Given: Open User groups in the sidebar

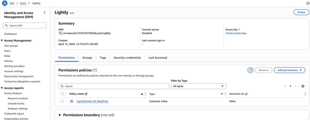Looking at the screenshot, I should tap(11, 46).
